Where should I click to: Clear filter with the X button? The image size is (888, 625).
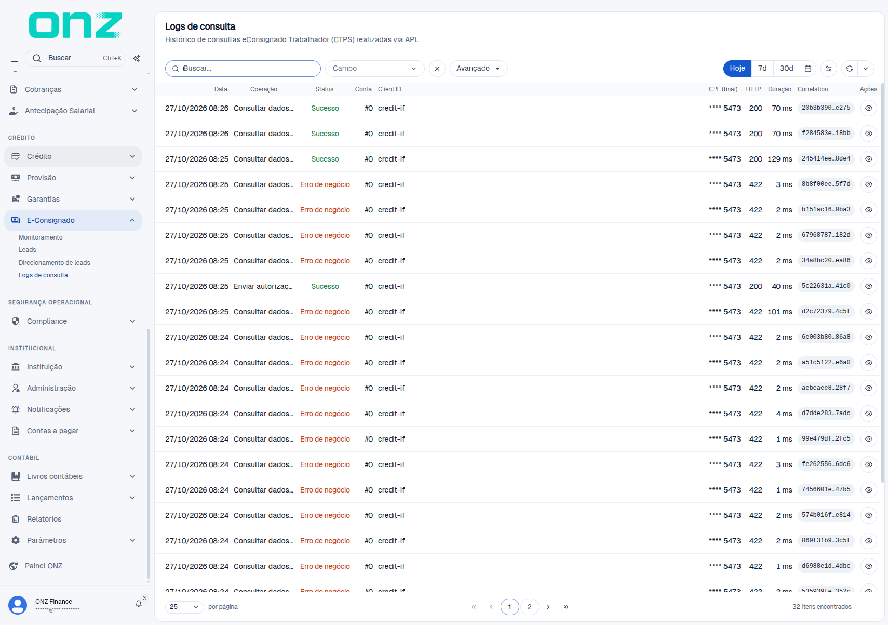(437, 69)
